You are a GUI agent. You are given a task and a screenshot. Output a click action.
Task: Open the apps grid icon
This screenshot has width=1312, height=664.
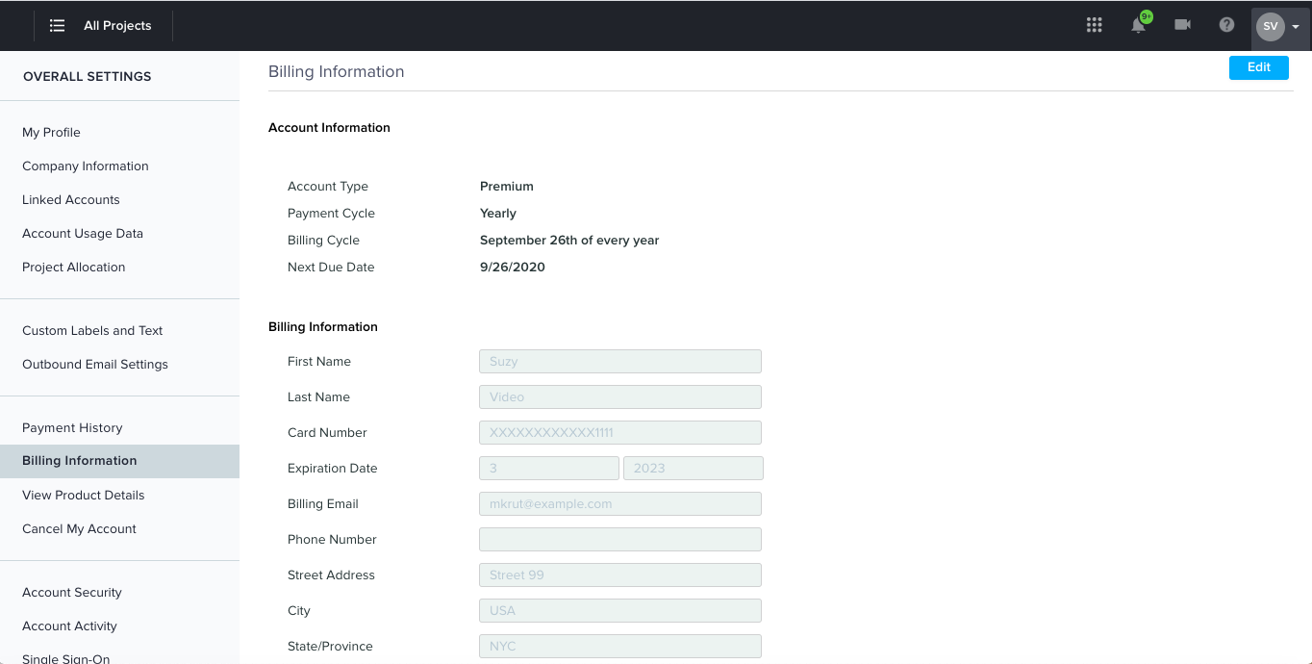1094,25
